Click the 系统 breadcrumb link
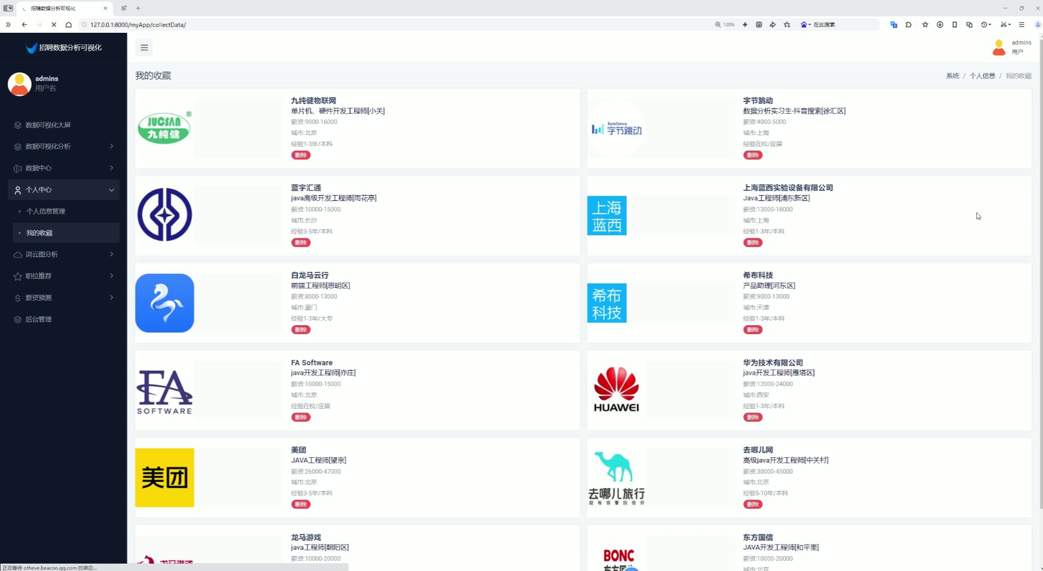Viewport: 1043px width, 571px height. (x=952, y=76)
